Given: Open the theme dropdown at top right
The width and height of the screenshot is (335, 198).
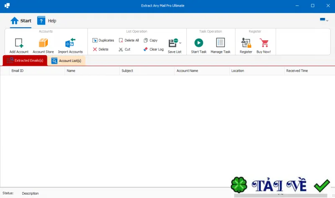Looking at the screenshot, I should click(324, 20).
